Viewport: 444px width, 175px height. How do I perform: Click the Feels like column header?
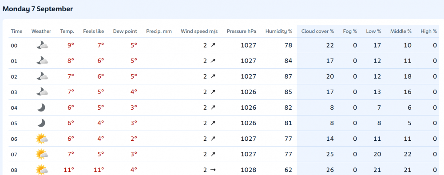[x=93, y=31]
